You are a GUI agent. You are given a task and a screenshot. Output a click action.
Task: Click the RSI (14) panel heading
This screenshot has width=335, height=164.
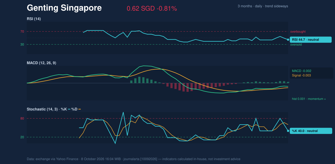click(34, 19)
